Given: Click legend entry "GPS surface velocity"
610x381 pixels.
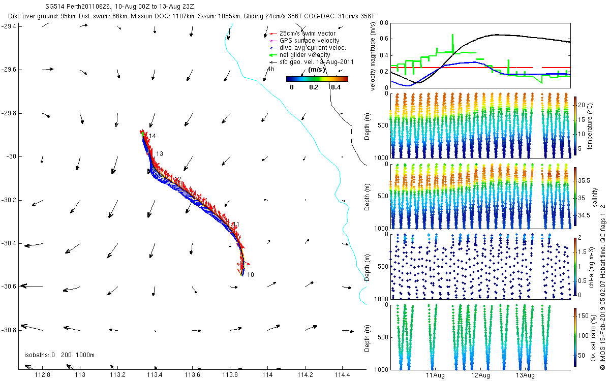Looking at the screenshot, I should (x=309, y=40).
